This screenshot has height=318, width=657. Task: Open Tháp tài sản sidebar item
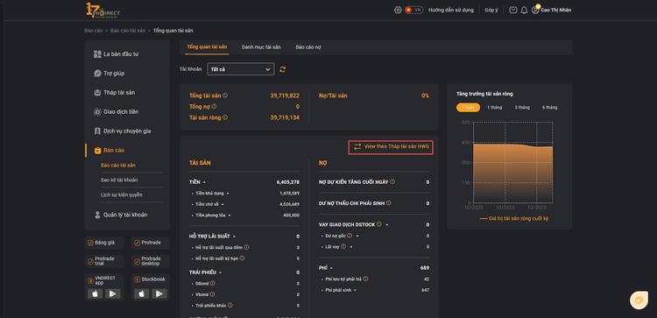coord(114,93)
